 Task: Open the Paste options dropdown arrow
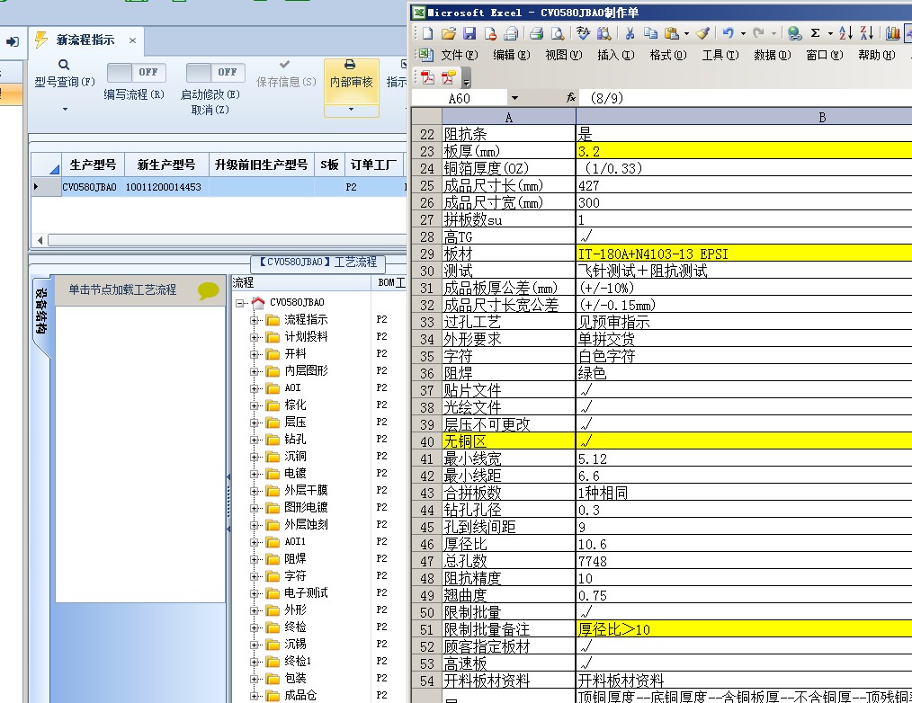click(686, 34)
